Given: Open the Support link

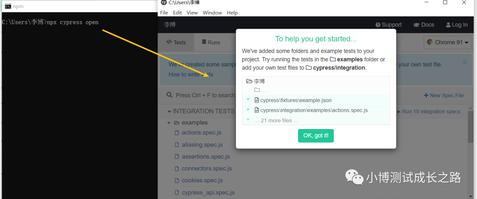Looking at the screenshot, I should pyautogui.click(x=389, y=25).
